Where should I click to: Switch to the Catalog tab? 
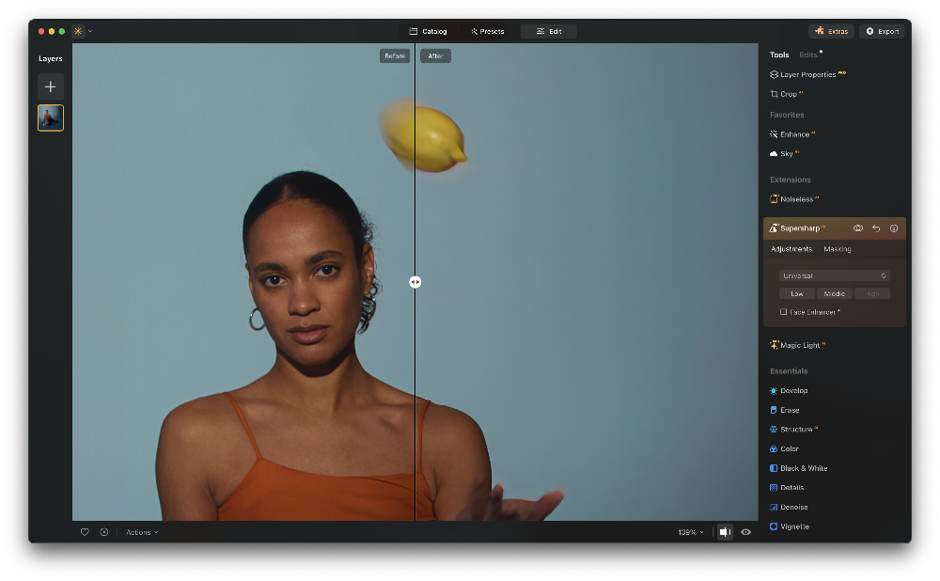[428, 31]
